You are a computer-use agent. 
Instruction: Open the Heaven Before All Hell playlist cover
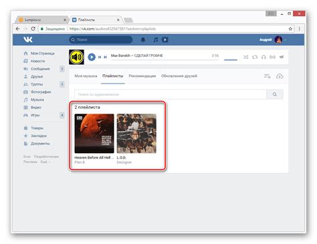click(x=94, y=134)
